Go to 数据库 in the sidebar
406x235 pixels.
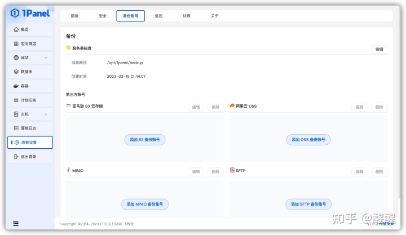(x=30, y=72)
